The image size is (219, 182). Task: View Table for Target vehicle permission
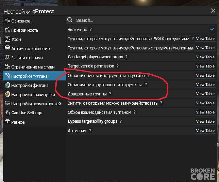coord(205,66)
